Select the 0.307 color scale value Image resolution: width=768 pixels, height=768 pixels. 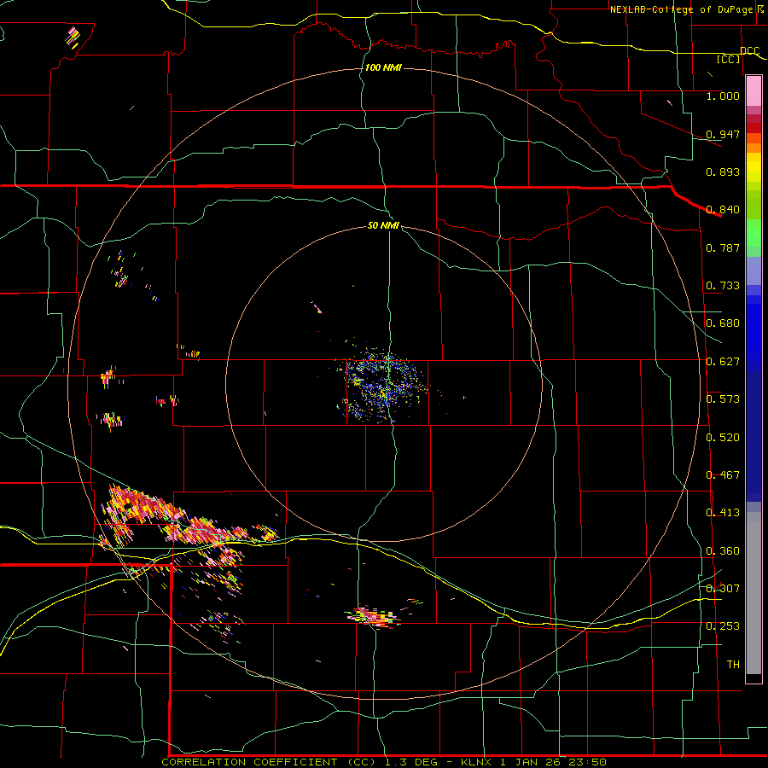723,589
